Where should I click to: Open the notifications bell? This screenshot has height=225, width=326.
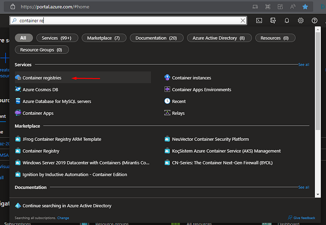pos(287,20)
